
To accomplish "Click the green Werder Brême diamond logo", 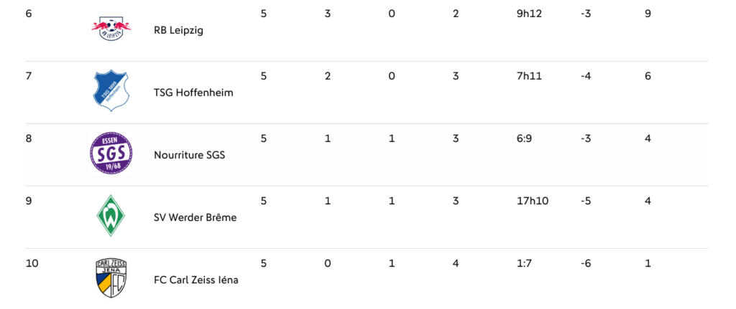I will point(111,215).
